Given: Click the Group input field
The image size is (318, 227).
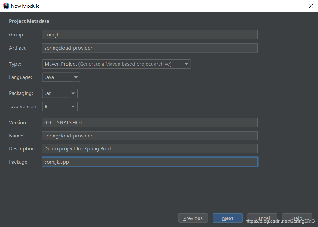Looking at the screenshot, I should point(150,35).
